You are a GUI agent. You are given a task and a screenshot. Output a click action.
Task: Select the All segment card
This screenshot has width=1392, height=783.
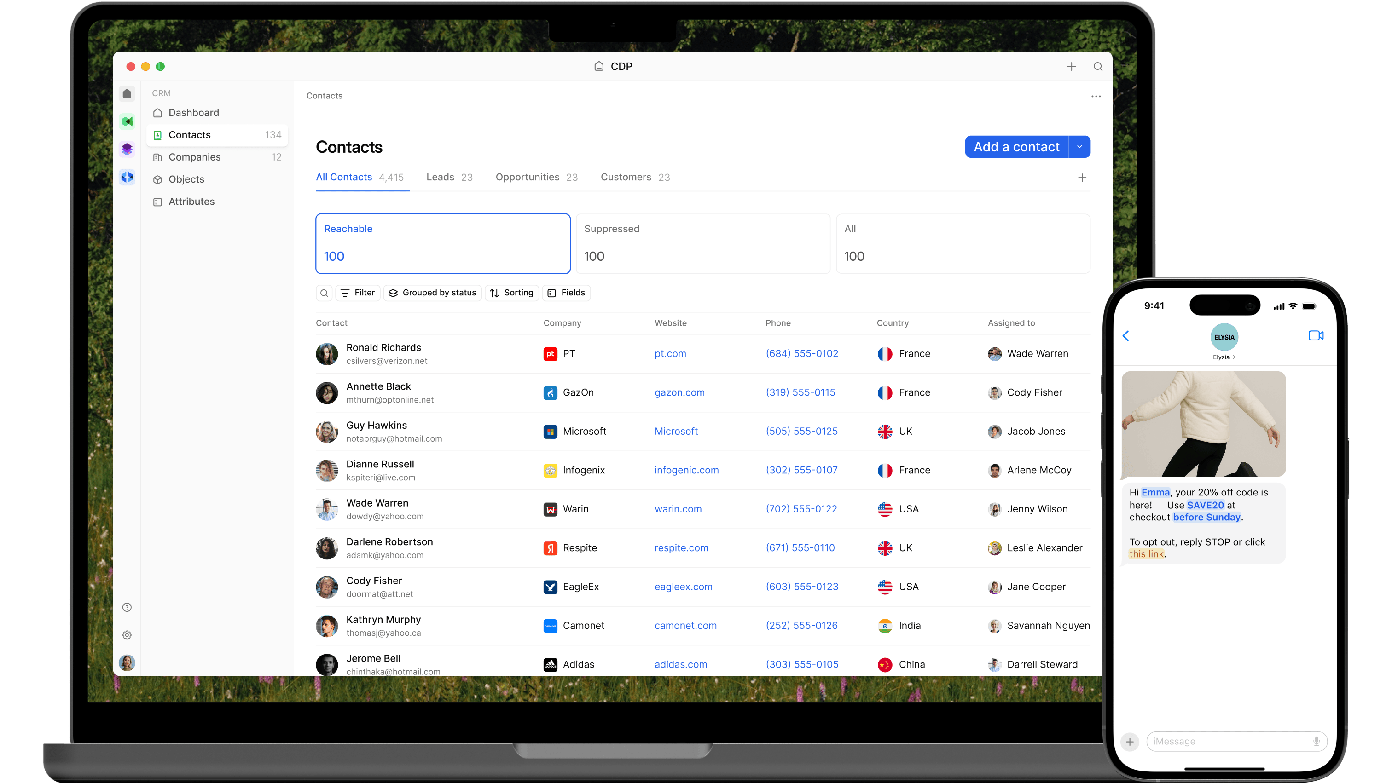(x=963, y=243)
